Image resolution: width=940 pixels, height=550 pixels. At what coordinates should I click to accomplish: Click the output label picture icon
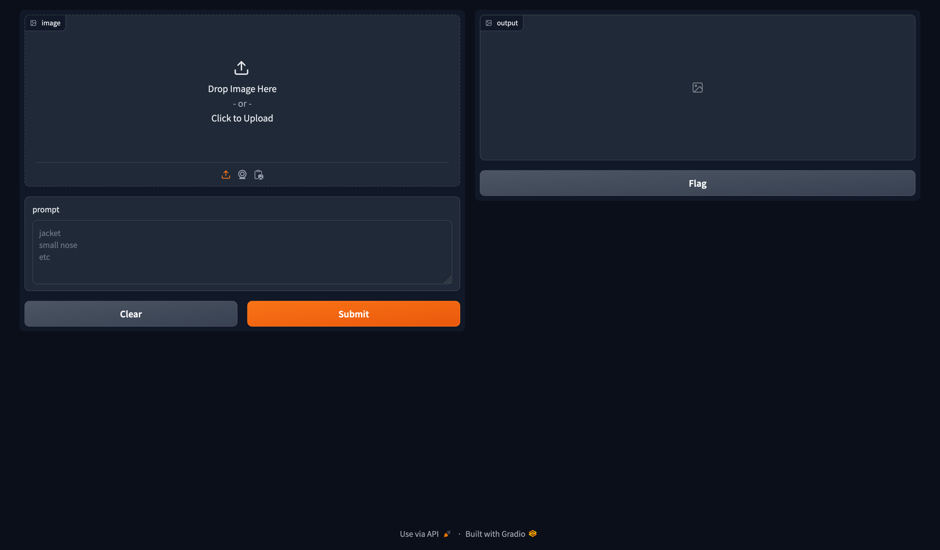point(489,23)
